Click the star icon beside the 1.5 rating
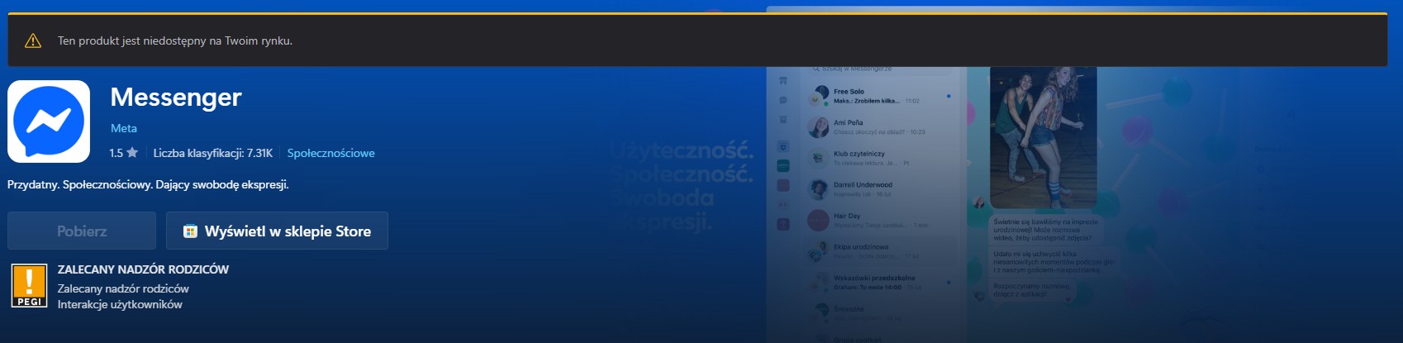 [x=132, y=153]
